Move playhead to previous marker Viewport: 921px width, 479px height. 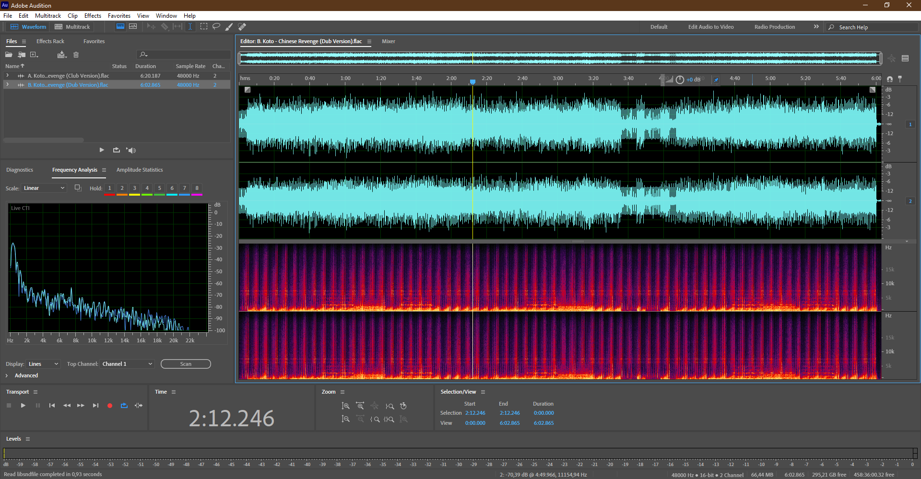click(52, 406)
